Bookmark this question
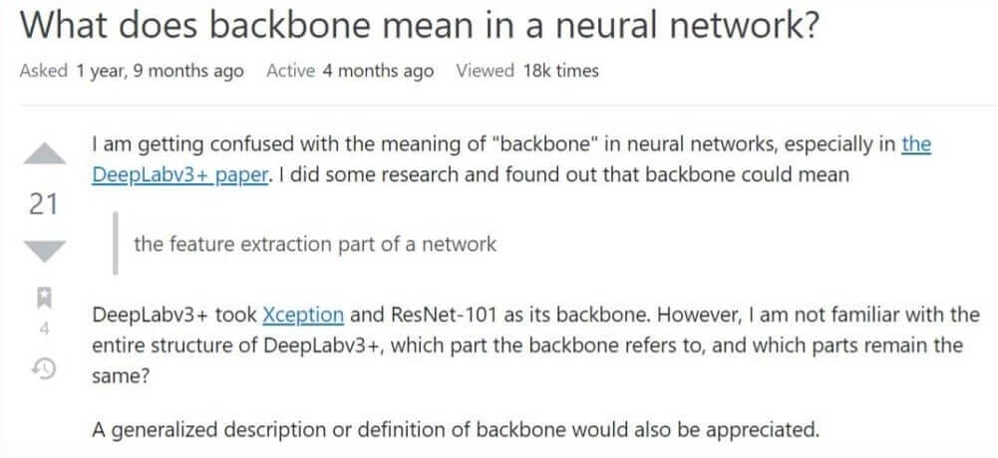Image resolution: width=998 pixels, height=458 pixels. 43,297
